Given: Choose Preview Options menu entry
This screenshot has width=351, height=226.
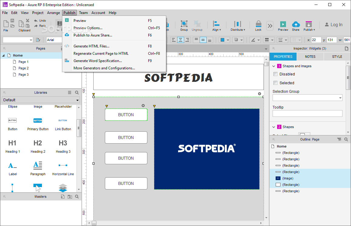Looking at the screenshot, I should coord(114,28).
